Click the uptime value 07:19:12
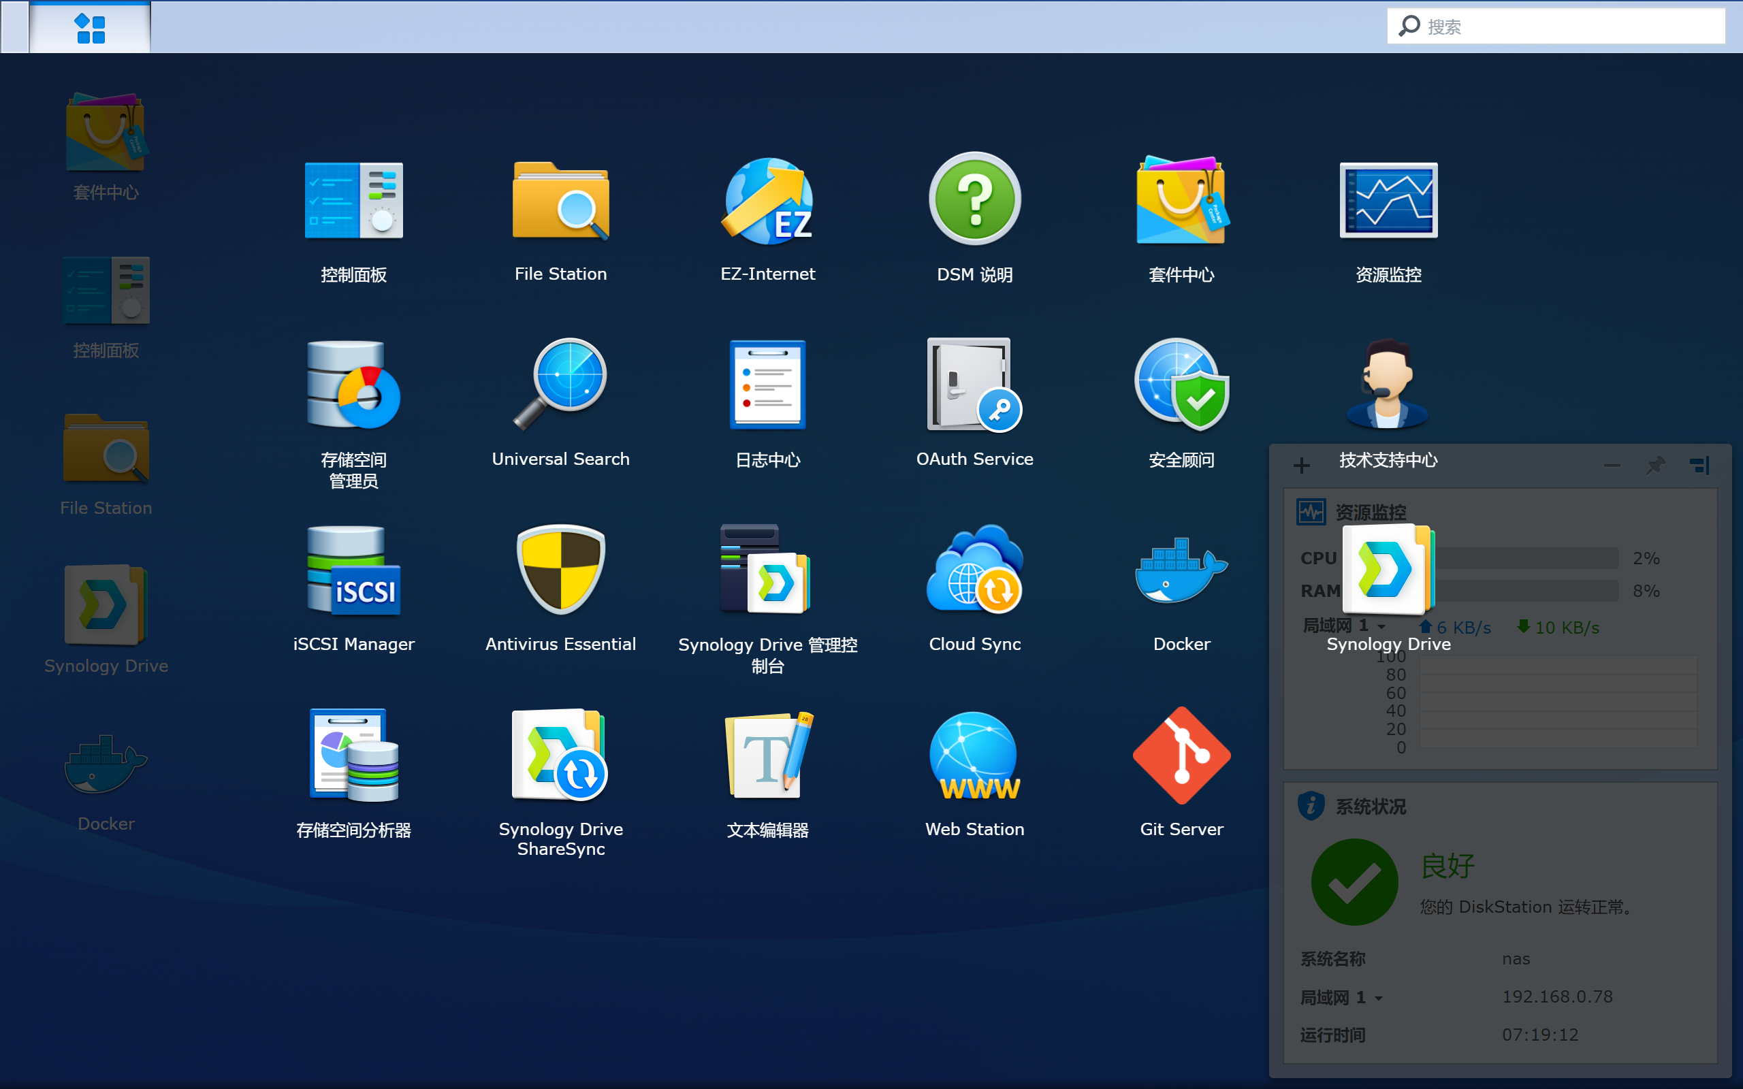This screenshot has width=1743, height=1089. pos(1540,1035)
